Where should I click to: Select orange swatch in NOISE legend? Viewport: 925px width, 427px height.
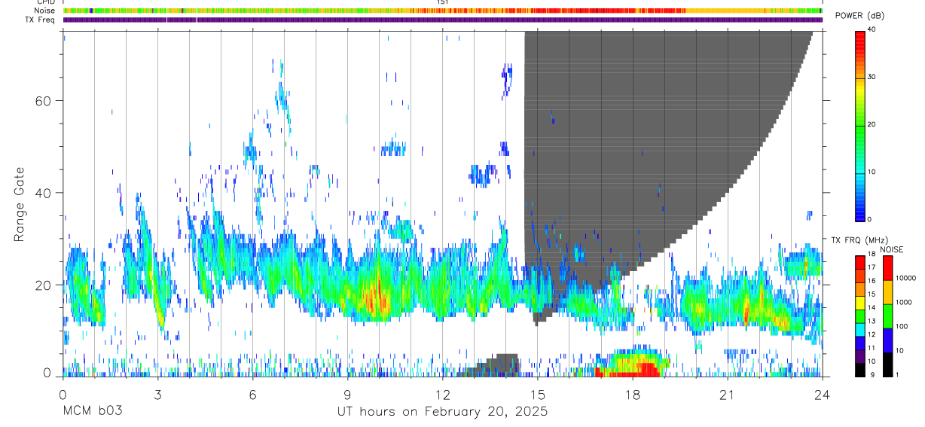click(887, 292)
